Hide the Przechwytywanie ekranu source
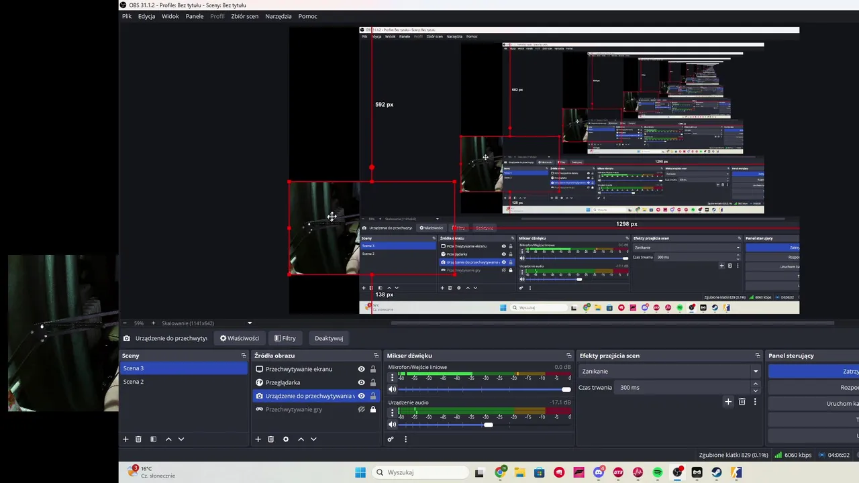The height and width of the screenshot is (483, 859). point(361,369)
